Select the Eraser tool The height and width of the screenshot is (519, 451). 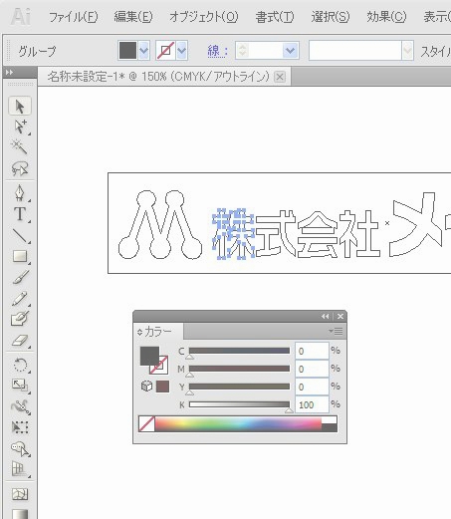point(20,341)
